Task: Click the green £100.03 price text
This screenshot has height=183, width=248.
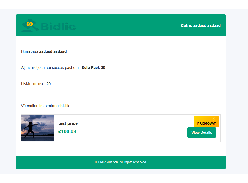Action: [67, 132]
